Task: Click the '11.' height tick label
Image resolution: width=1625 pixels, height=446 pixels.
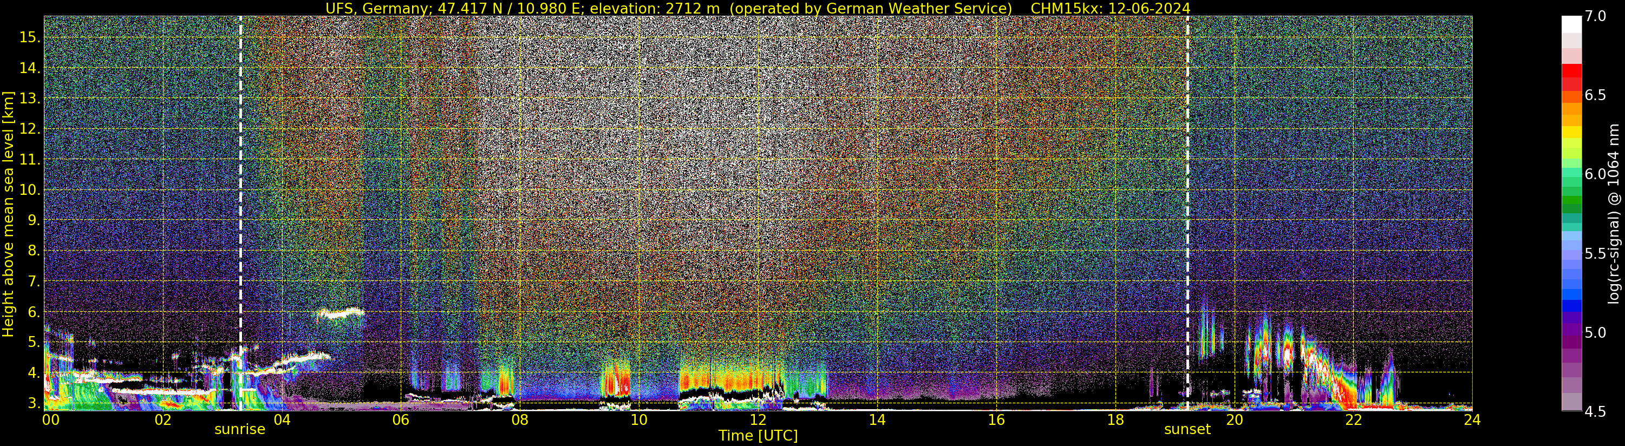Action: [30, 160]
